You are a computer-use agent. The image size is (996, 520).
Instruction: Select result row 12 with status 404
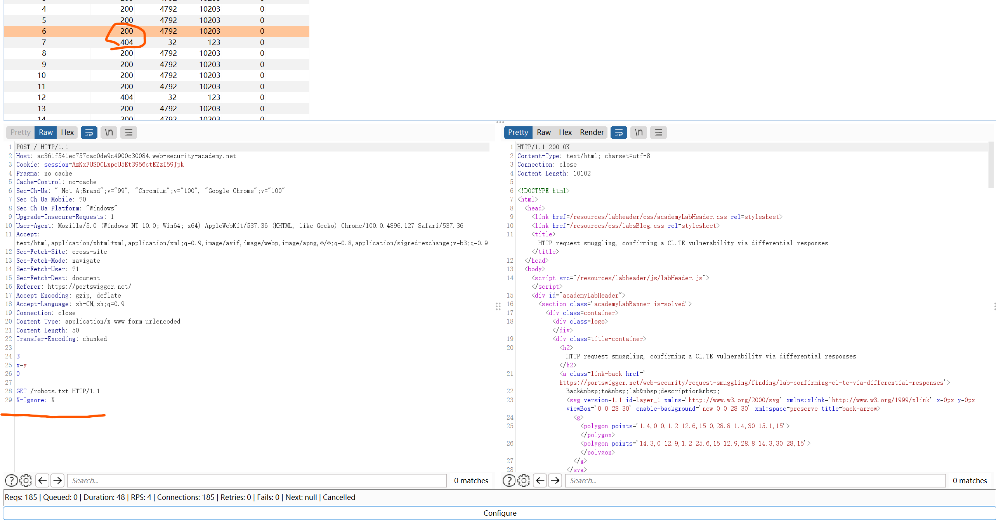[156, 97]
